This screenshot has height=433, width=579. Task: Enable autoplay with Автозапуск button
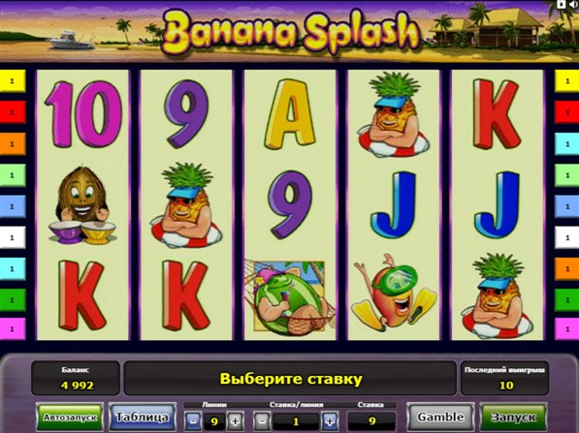point(70,418)
